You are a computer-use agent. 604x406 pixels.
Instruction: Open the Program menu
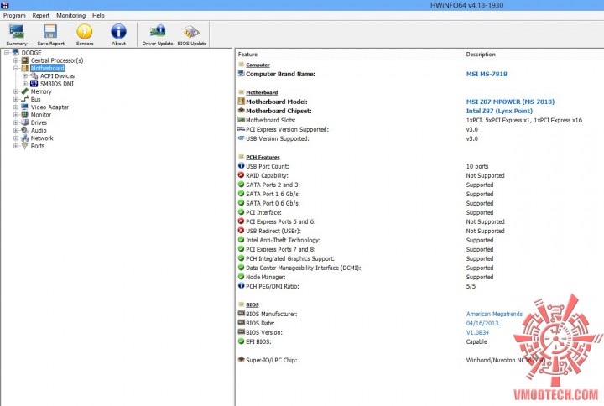coord(14,15)
